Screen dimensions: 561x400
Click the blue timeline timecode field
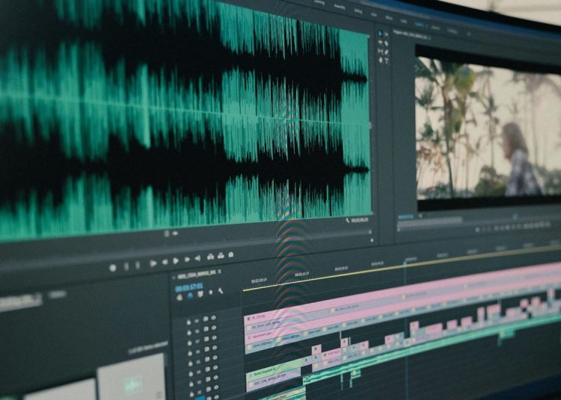188,287
